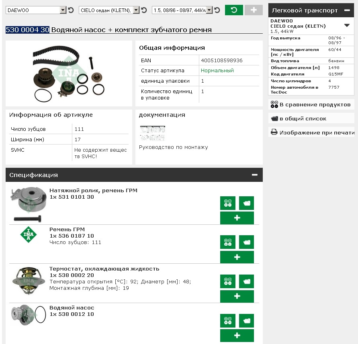Screen dimensions: 358x344
Task: Collapse the Легковой транспорт panel
Action: click(347, 10)
